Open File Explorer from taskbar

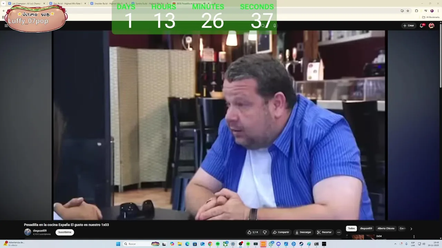[180, 244]
